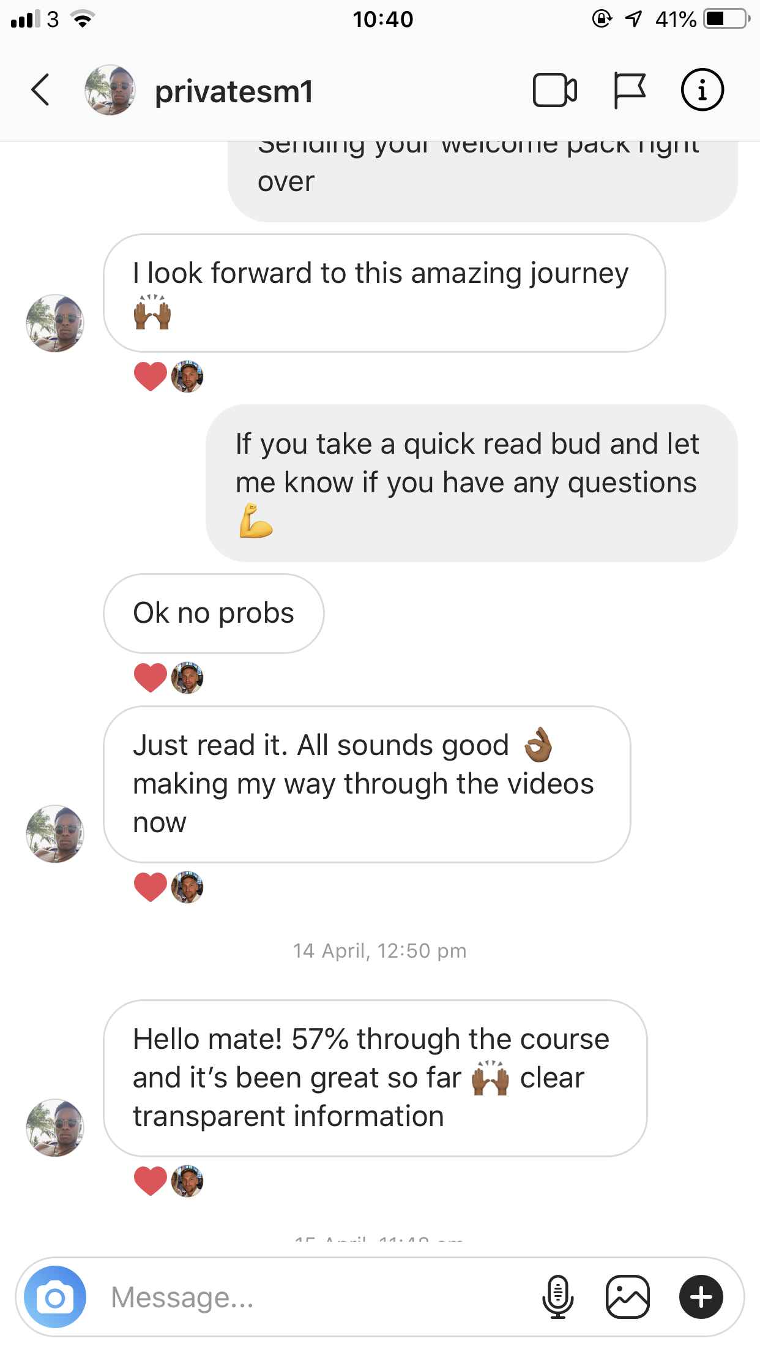Open privatesm1 profile from header username
Viewport: 760px width, 1352px height.
pyautogui.click(x=234, y=92)
